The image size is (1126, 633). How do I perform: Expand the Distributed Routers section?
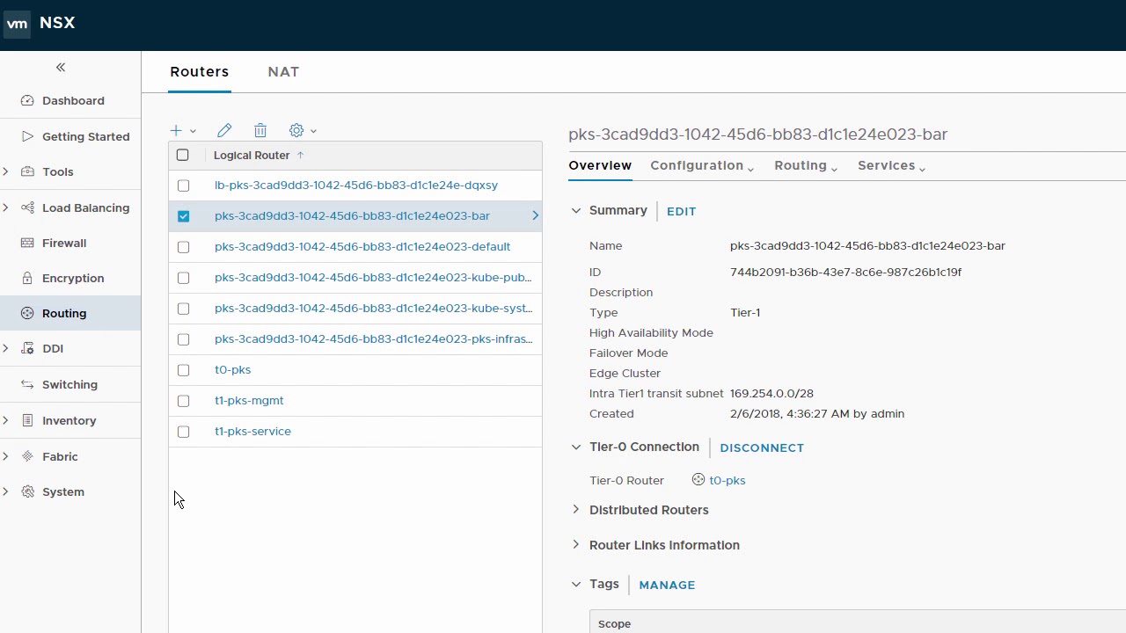point(648,510)
